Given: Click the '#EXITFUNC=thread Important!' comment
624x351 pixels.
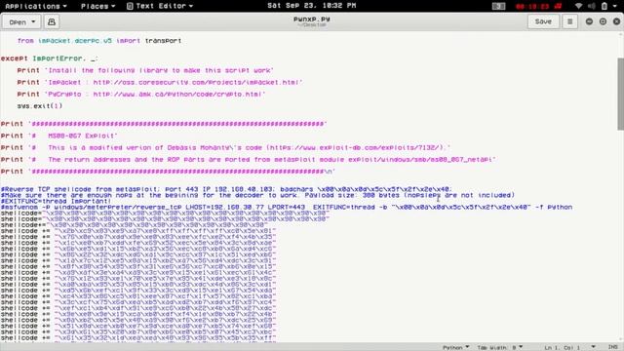Looking at the screenshot, I should 56,202.
